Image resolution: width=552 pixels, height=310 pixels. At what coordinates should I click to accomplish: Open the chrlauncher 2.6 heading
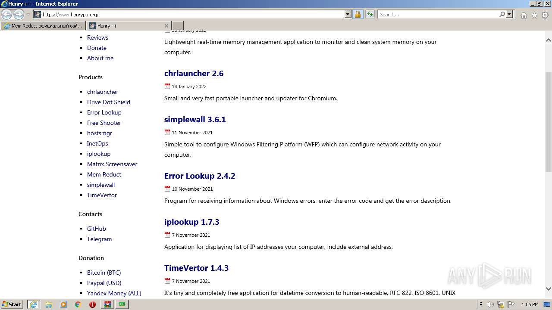(194, 73)
